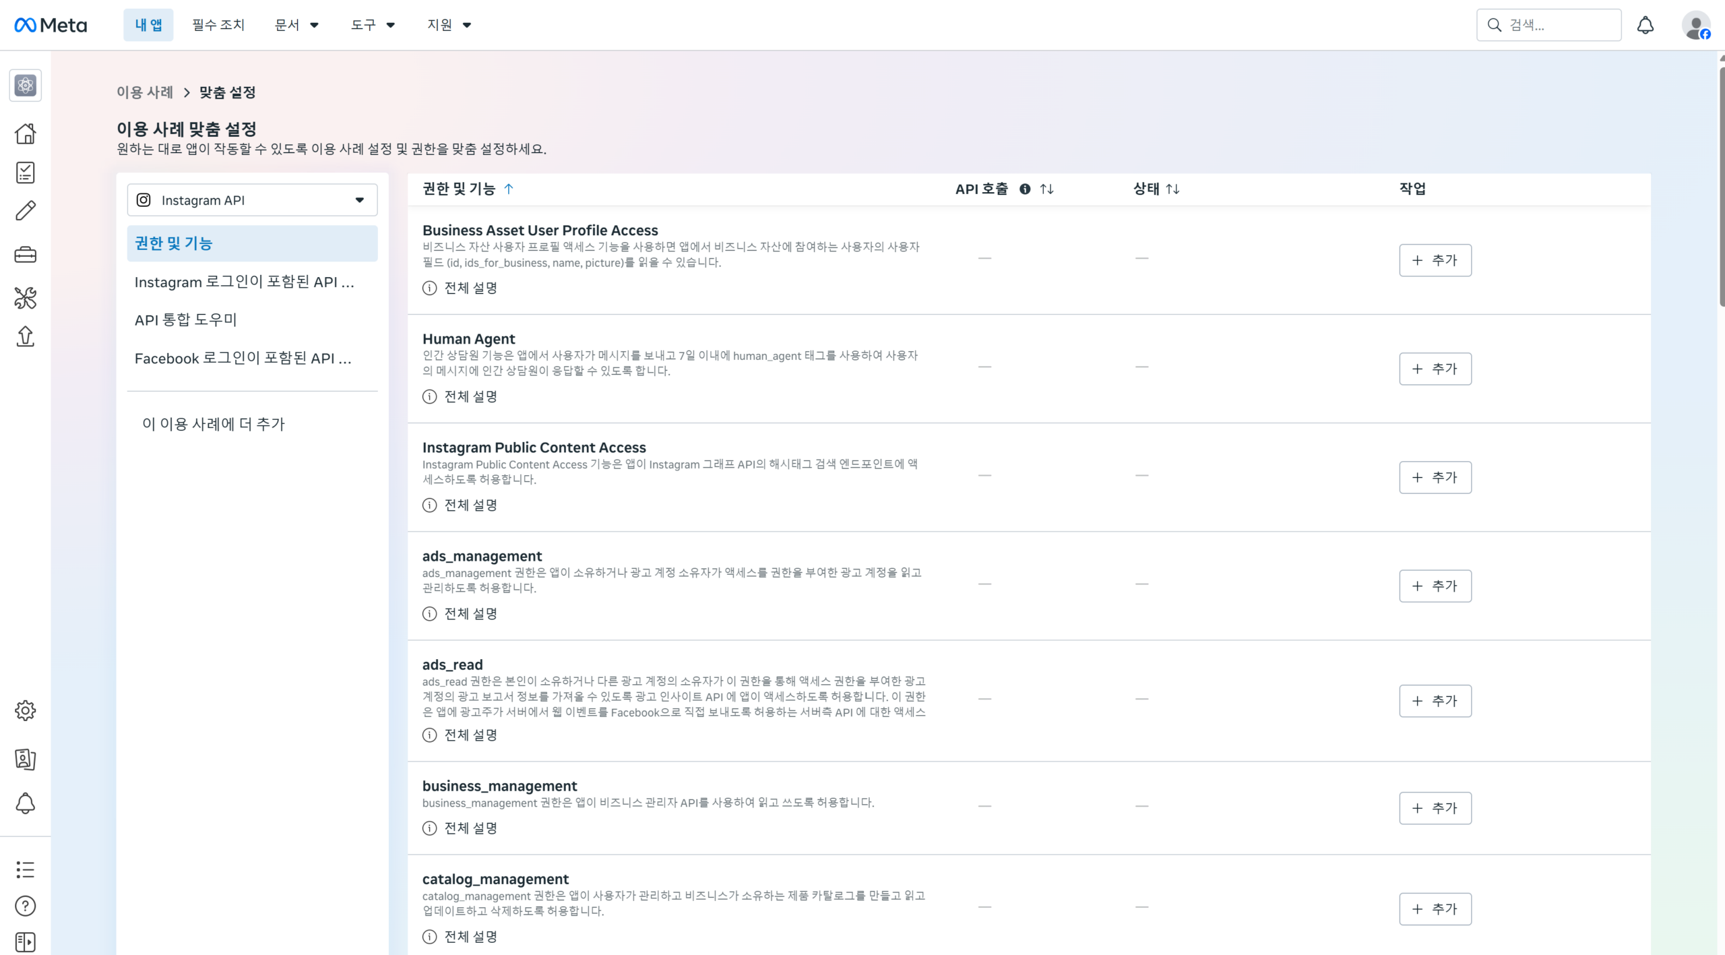This screenshot has width=1725, height=955.
Task: Click the Meta logo
Action: pyautogui.click(x=51, y=25)
